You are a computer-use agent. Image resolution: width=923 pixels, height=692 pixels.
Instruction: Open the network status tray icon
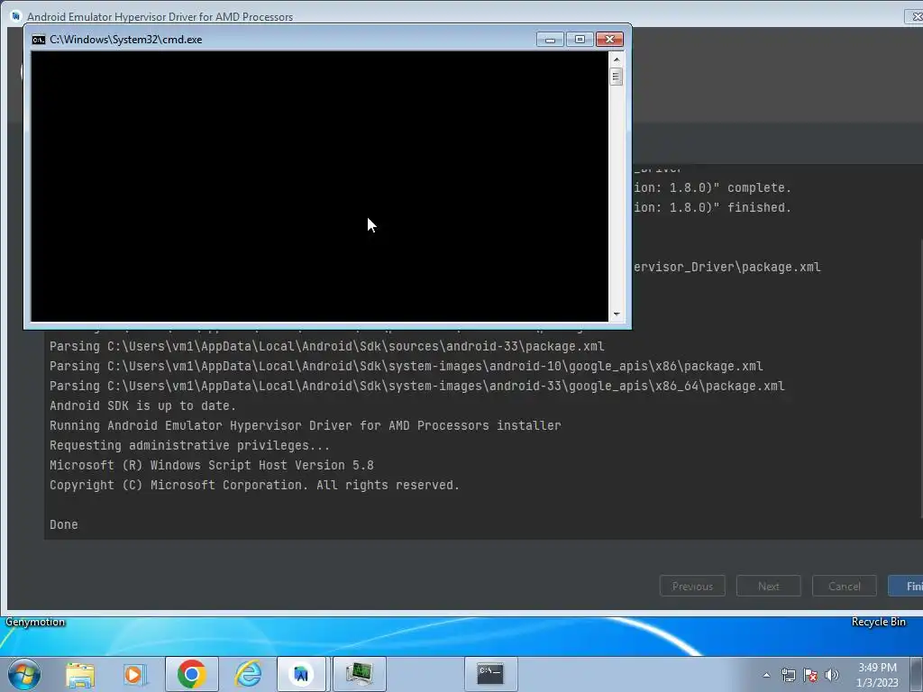[x=788, y=675]
